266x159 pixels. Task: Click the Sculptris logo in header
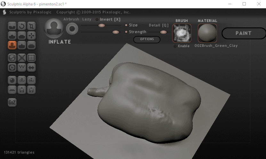[4, 12]
